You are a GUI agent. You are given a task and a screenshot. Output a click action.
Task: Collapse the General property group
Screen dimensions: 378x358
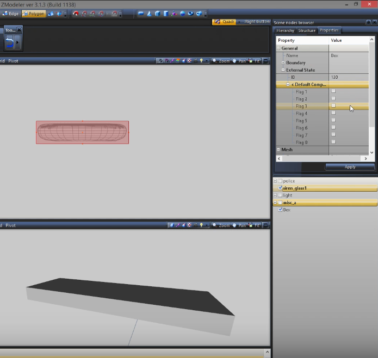278,48
